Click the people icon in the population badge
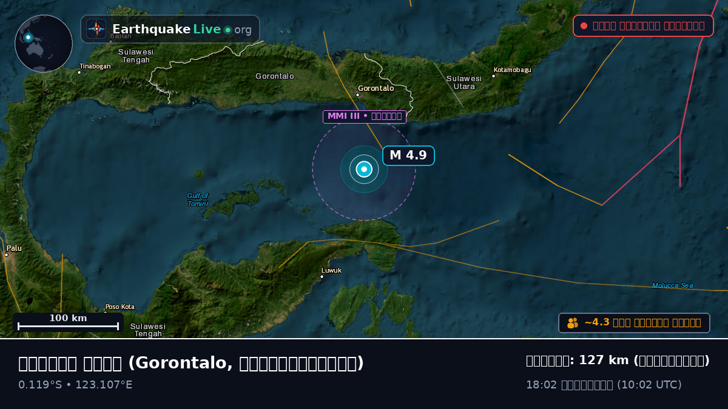This screenshot has width=728, height=409. pyautogui.click(x=573, y=323)
